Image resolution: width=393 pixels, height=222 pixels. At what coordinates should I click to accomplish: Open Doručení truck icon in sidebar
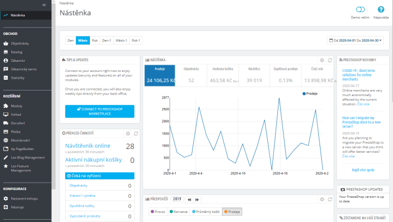(x=6, y=123)
